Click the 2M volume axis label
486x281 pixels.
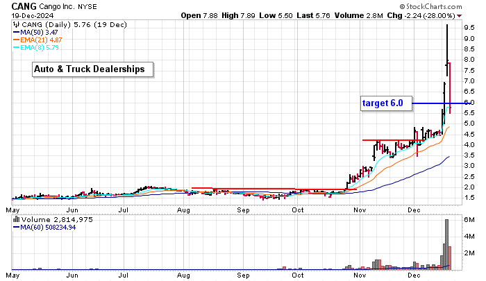point(469,253)
